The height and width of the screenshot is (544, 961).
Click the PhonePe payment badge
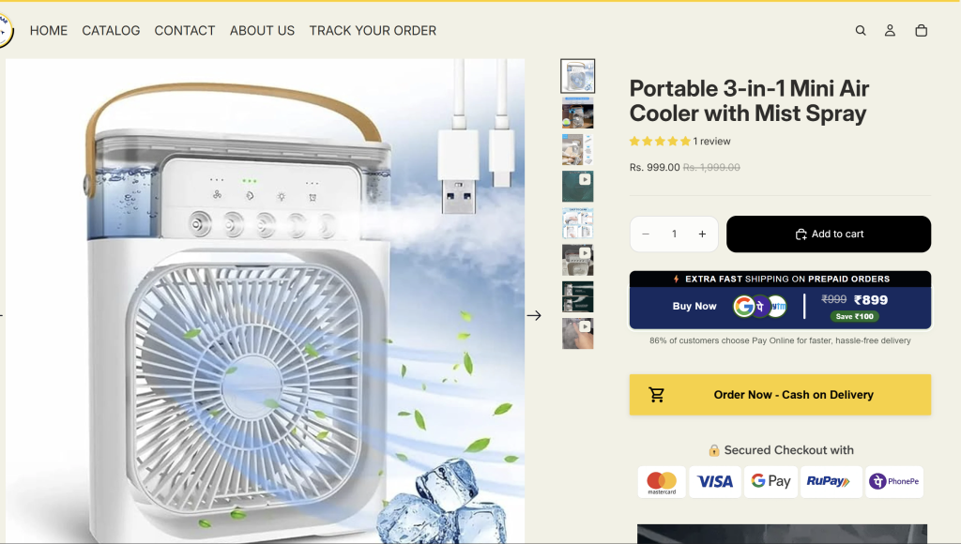(893, 481)
